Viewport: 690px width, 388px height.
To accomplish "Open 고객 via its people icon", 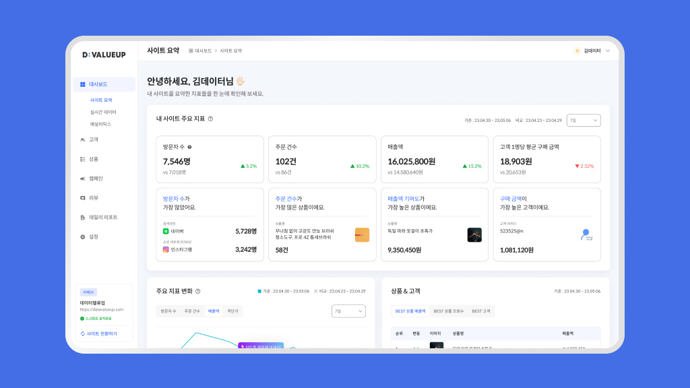I will [x=83, y=140].
